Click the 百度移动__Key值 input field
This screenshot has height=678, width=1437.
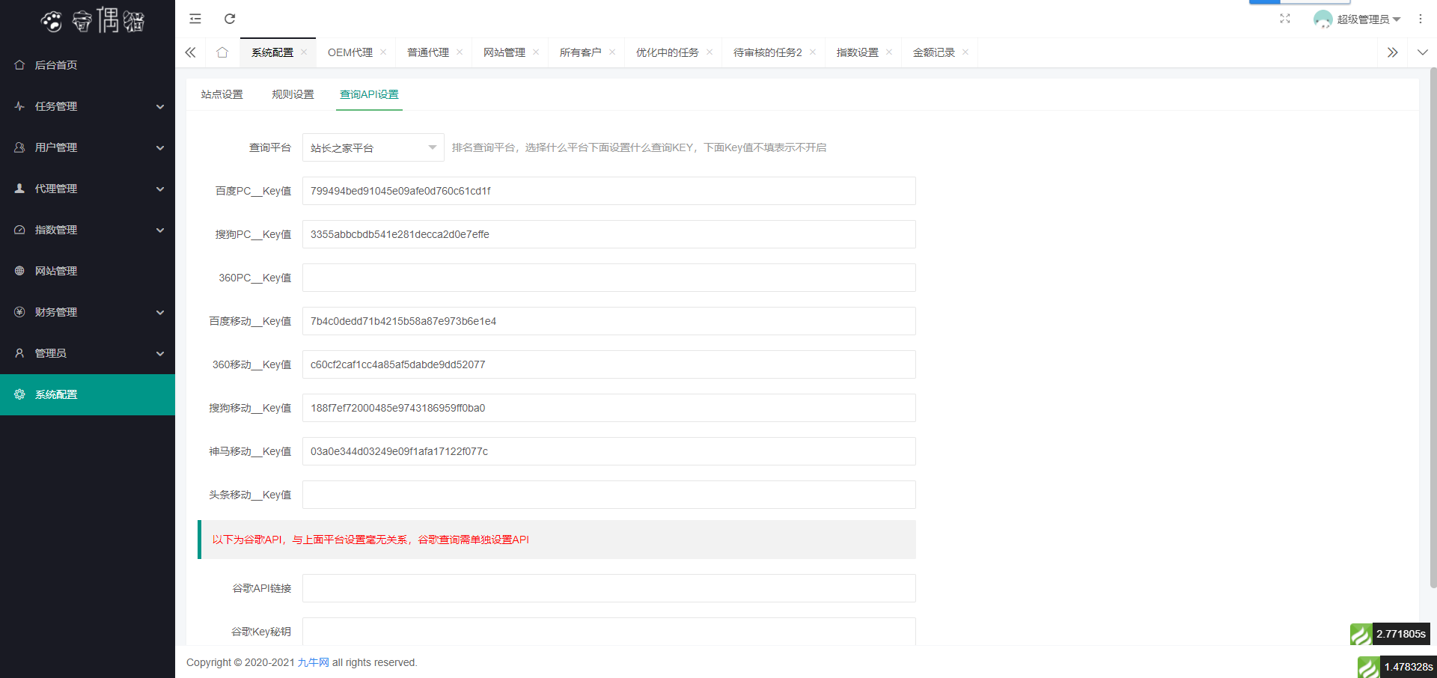pos(609,321)
